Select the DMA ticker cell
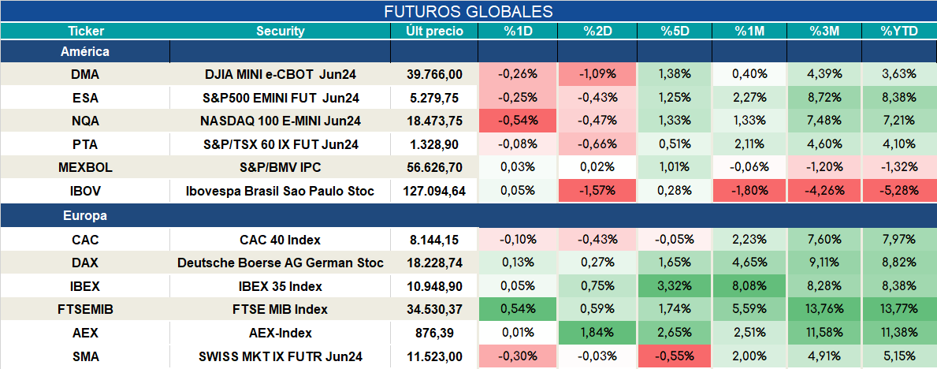Screen dimensions: 937x369 point(85,74)
